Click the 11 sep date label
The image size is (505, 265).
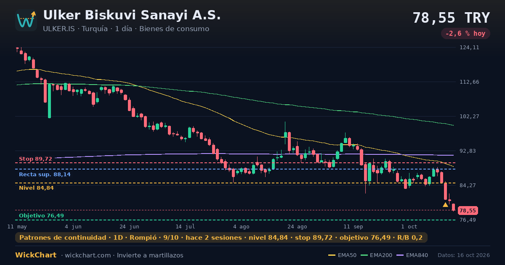pyautogui.click(x=353, y=226)
